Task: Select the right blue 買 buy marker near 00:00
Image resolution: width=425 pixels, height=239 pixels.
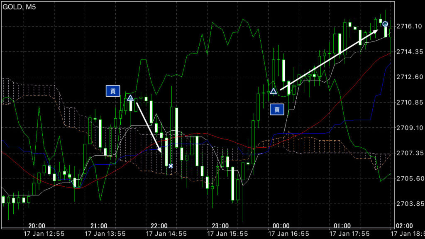Action: coord(277,110)
